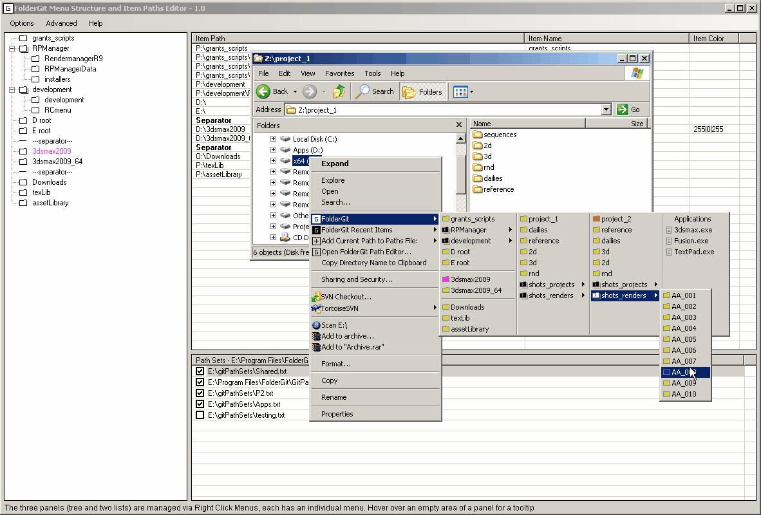Open the Address bar dropdown arrow
This screenshot has height=515, width=761.
click(x=606, y=109)
